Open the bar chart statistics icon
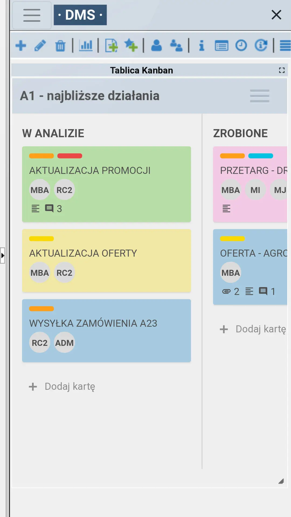The image size is (291, 517). (x=86, y=45)
